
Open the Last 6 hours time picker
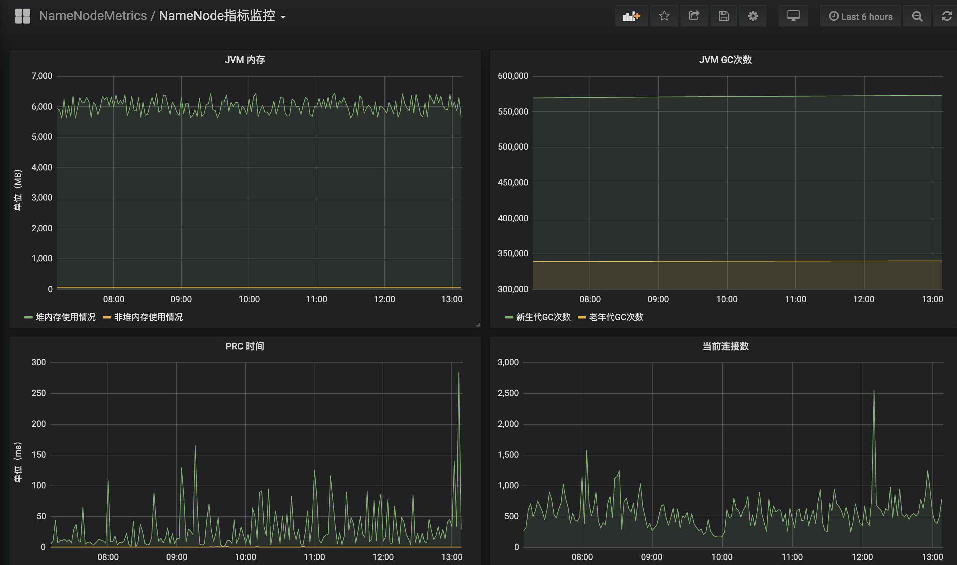[x=860, y=16]
